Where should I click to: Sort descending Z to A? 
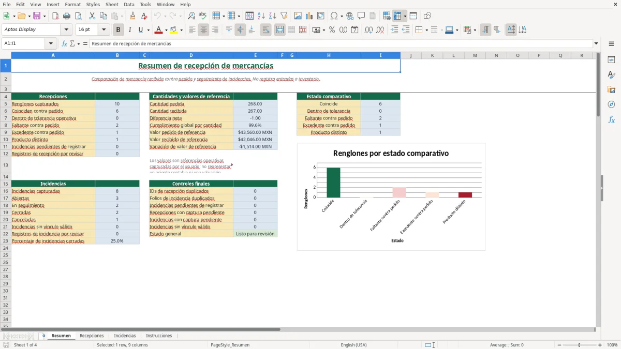[x=272, y=16]
